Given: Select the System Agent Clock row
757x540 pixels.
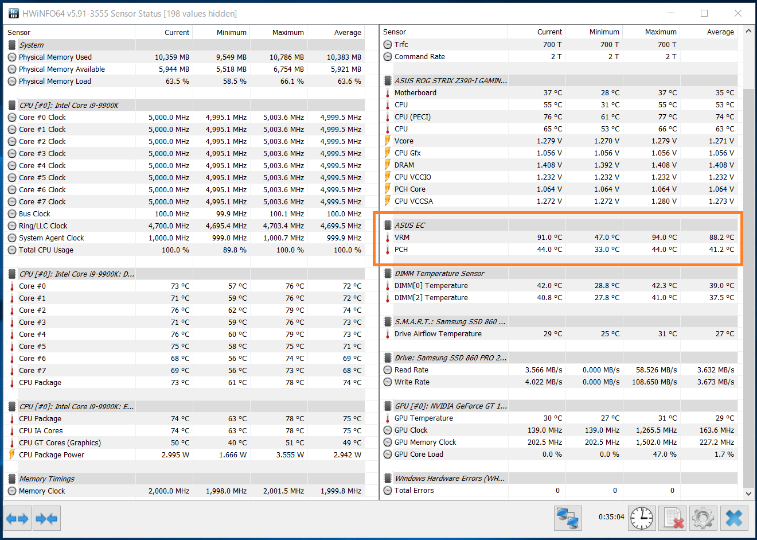Looking at the screenshot, I should [x=185, y=238].
